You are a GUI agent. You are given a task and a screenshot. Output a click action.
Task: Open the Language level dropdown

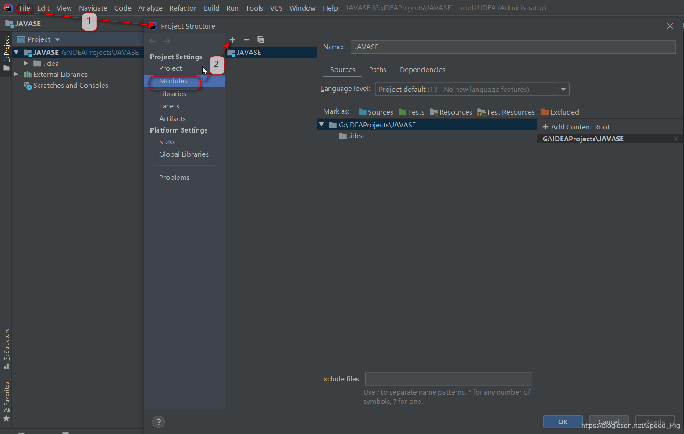(472, 90)
